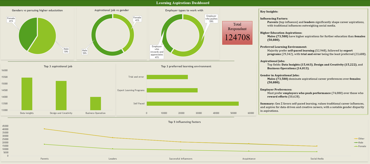Select Male 59% label on aspirational job donut
370x164 pixels.
coord(85,52)
